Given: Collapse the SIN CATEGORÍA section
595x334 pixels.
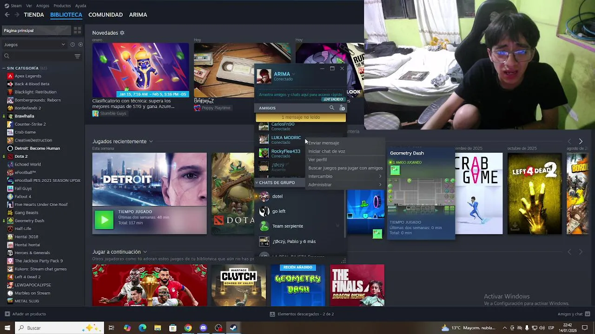Looking at the screenshot, I should coord(4,68).
